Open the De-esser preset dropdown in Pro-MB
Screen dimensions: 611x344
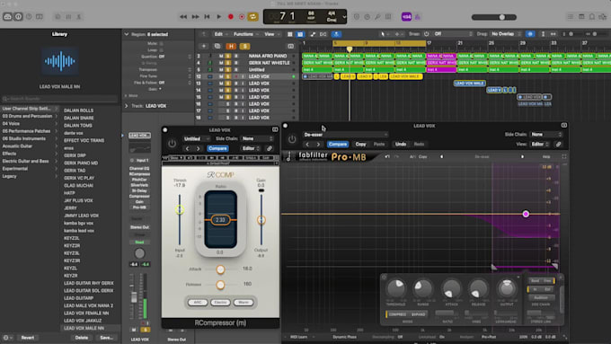[346, 135]
